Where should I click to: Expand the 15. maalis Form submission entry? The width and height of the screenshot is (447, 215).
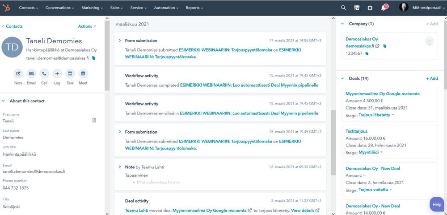(120, 132)
